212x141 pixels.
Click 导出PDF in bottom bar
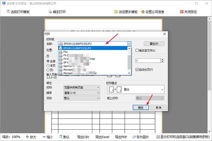pyautogui.click(x=121, y=137)
